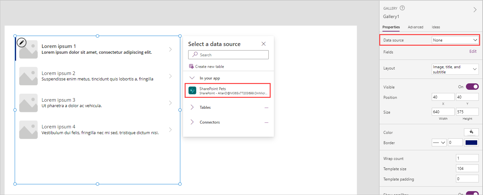Click the pencil edit icon on gallery item
The width and height of the screenshot is (483, 195).
[21, 42]
